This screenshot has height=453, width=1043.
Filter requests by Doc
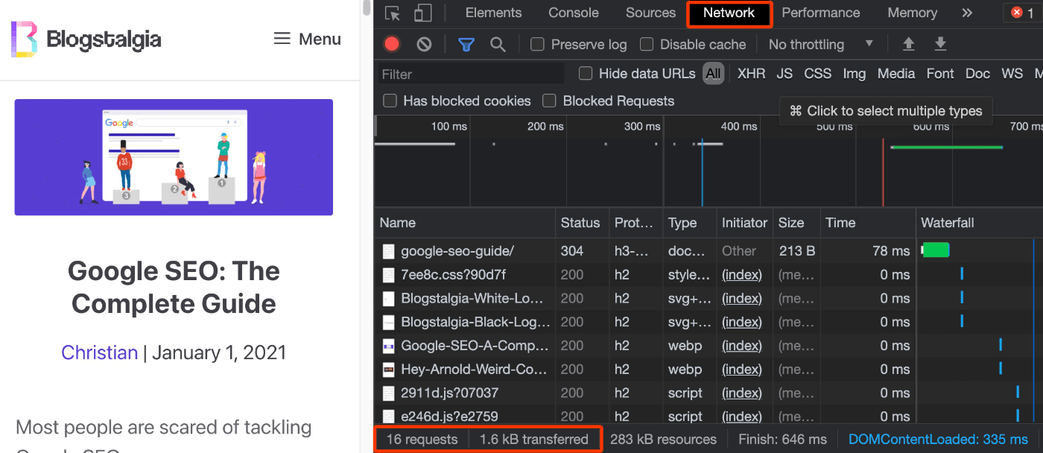(977, 73)
